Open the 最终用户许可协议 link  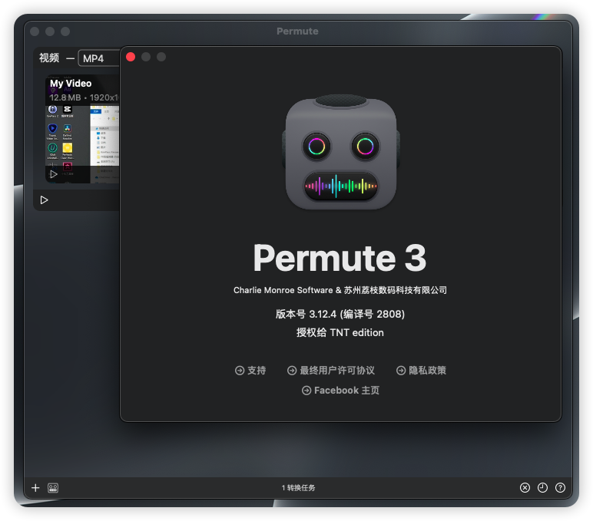(331, 371)
